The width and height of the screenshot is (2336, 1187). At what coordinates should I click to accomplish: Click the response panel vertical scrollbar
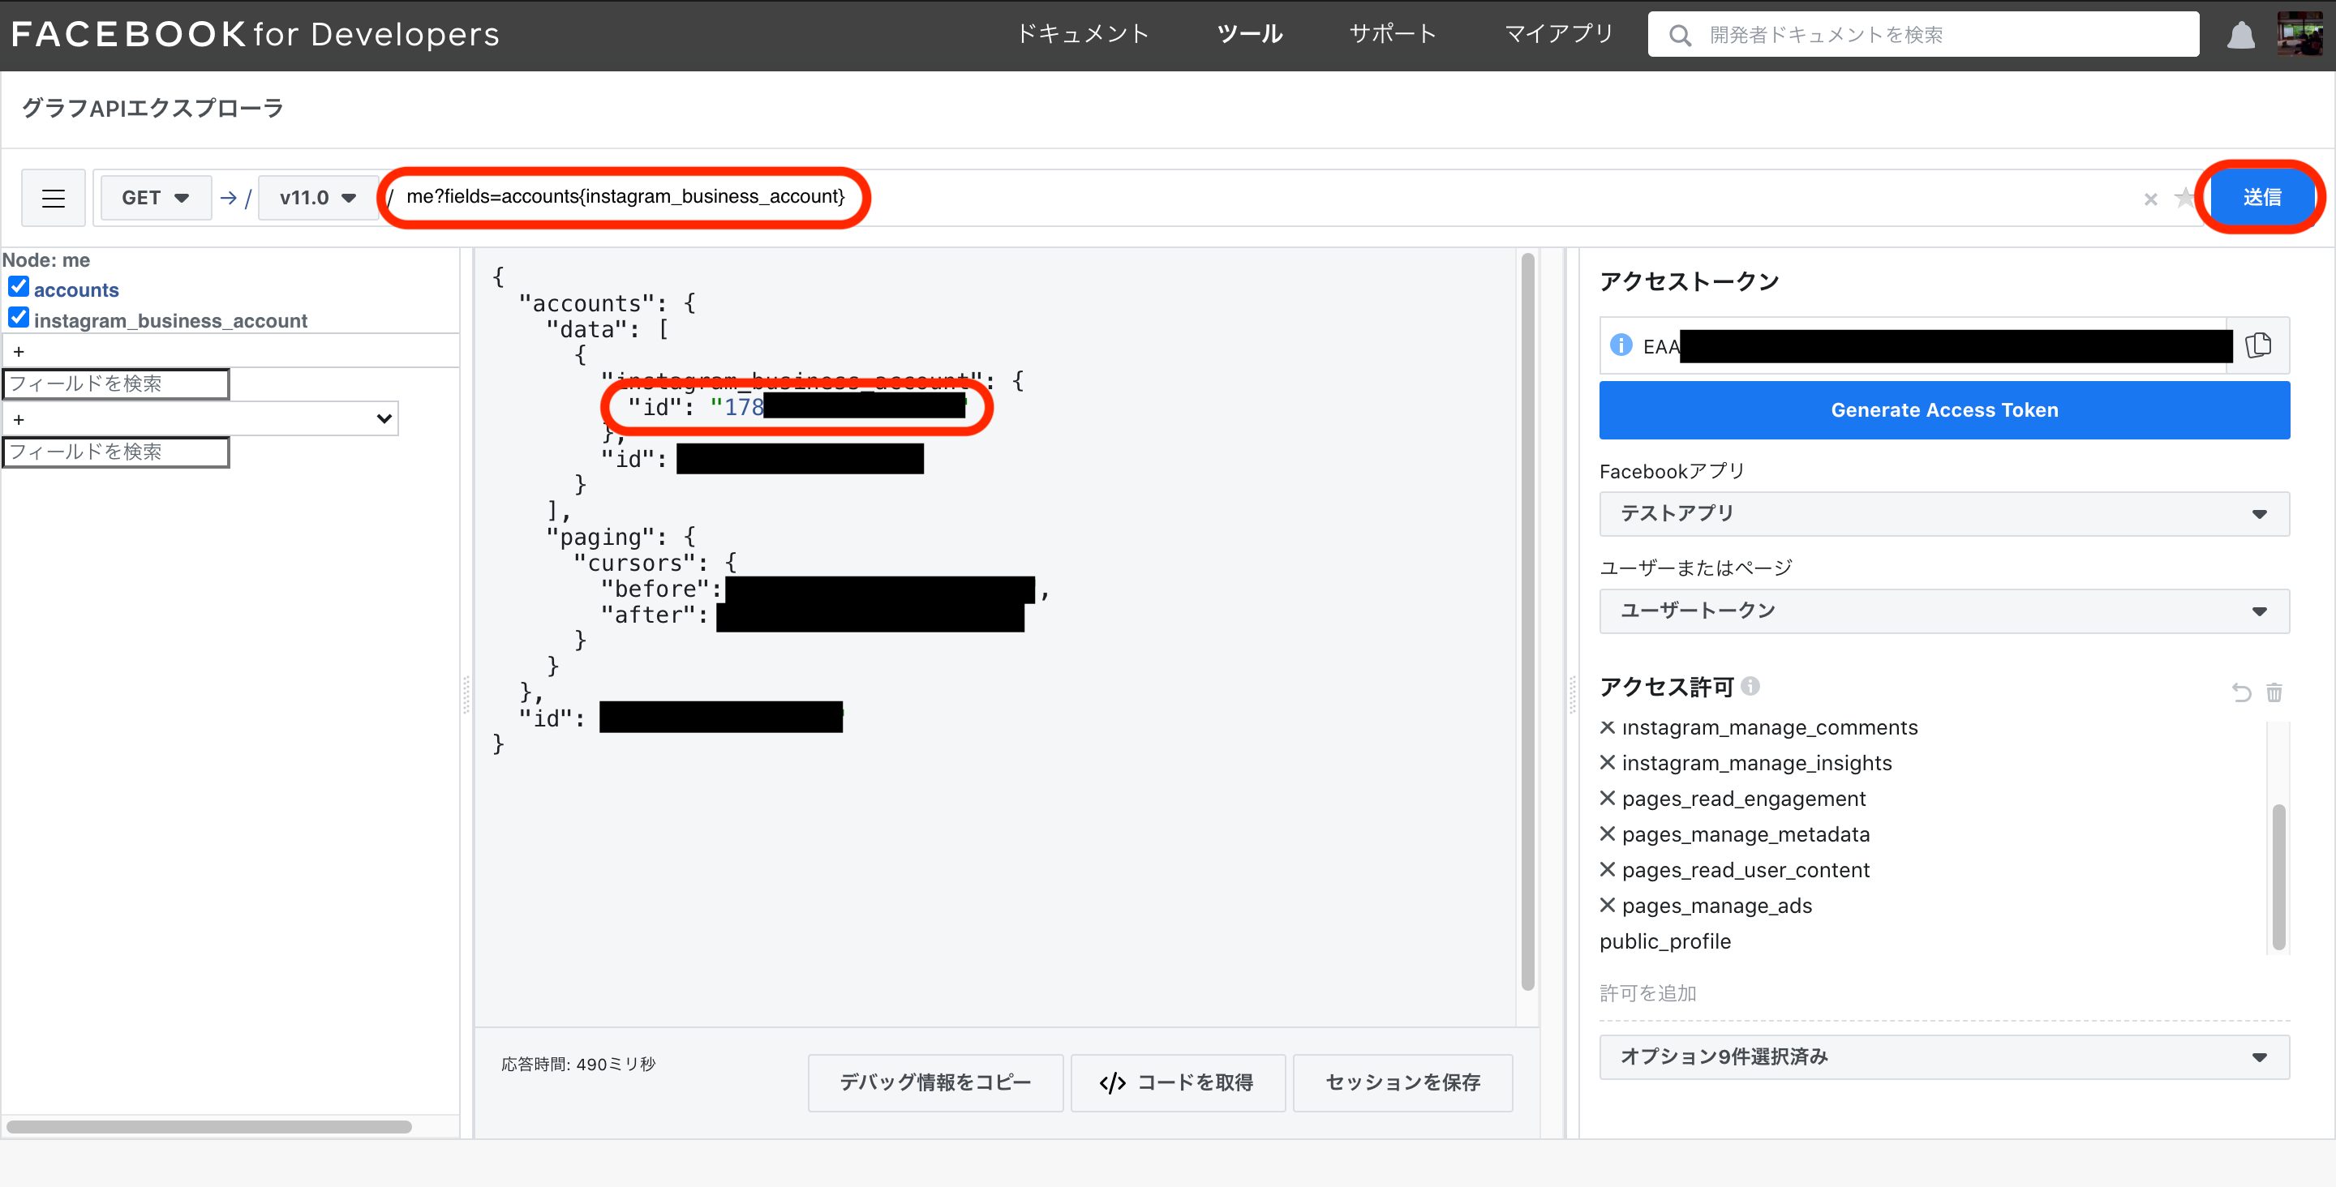(1527, 621)
